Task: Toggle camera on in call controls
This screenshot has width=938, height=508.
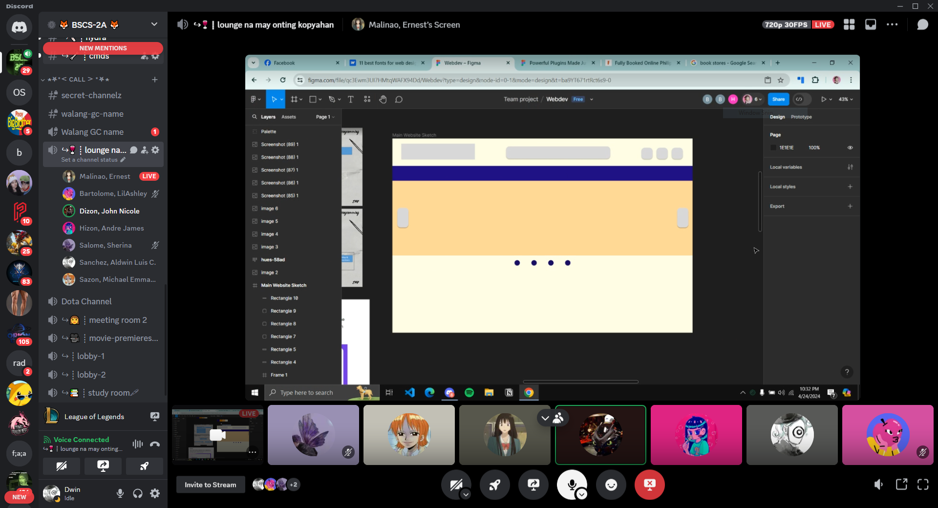Action: [456, 485]
